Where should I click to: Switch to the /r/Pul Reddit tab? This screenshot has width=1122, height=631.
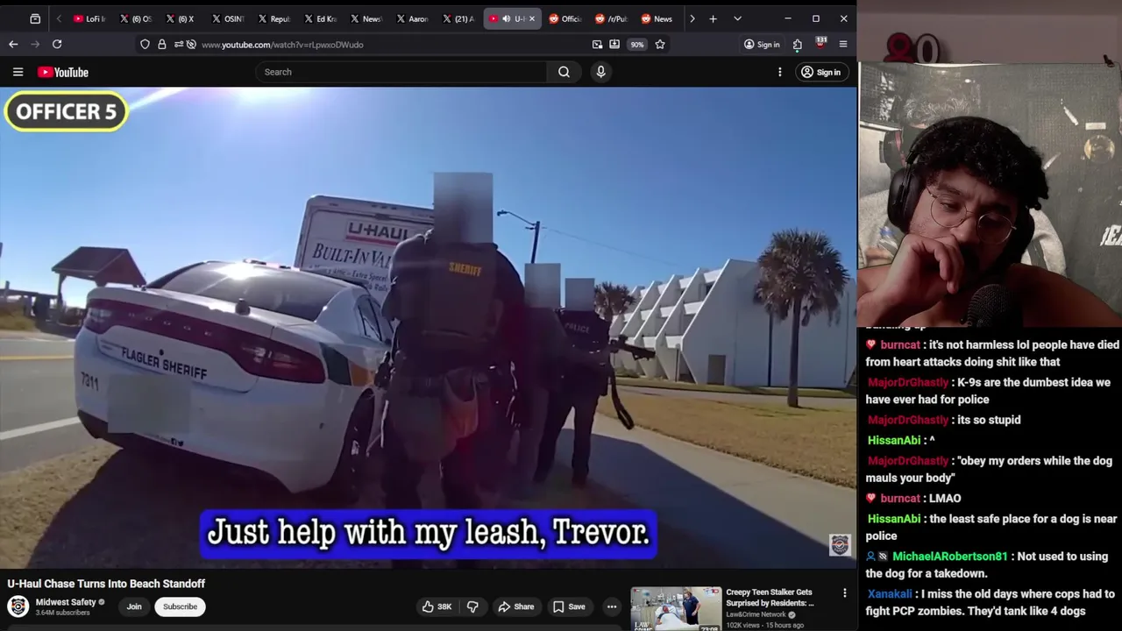tap(611, 18)
